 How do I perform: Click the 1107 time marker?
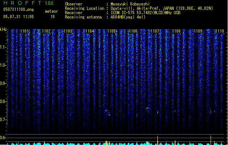click(x=155, y=31)
